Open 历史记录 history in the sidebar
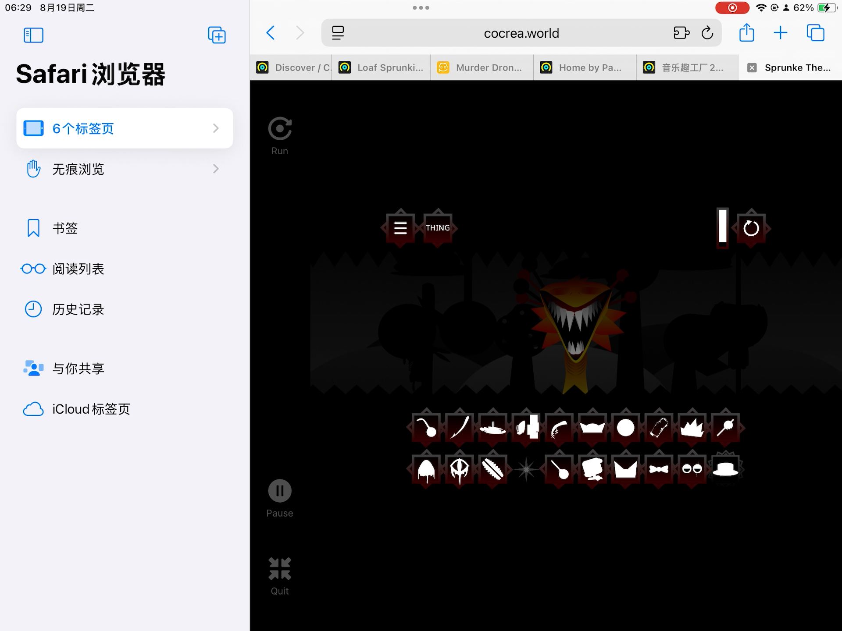 (x=78, y=309)
